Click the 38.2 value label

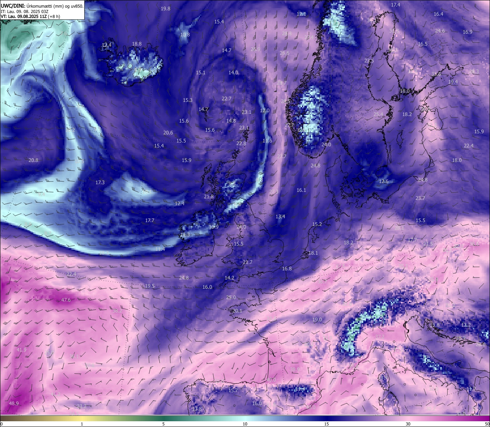(x=117, y=311)
